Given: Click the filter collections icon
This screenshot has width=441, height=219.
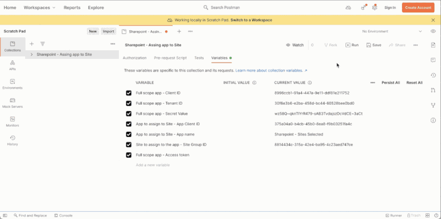Looking at the screenshot, I should [x=42, y=44].
